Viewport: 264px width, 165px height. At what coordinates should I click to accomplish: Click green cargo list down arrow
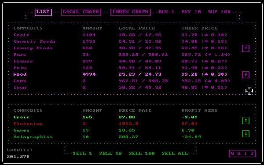click(246, 134)
